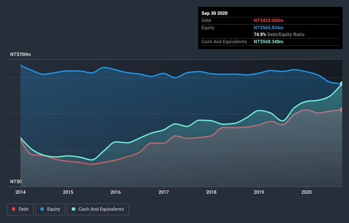The height and width of the screenshot is (223, 349).
Task: Click the NT$565.834m equity value
Action: 268,28
